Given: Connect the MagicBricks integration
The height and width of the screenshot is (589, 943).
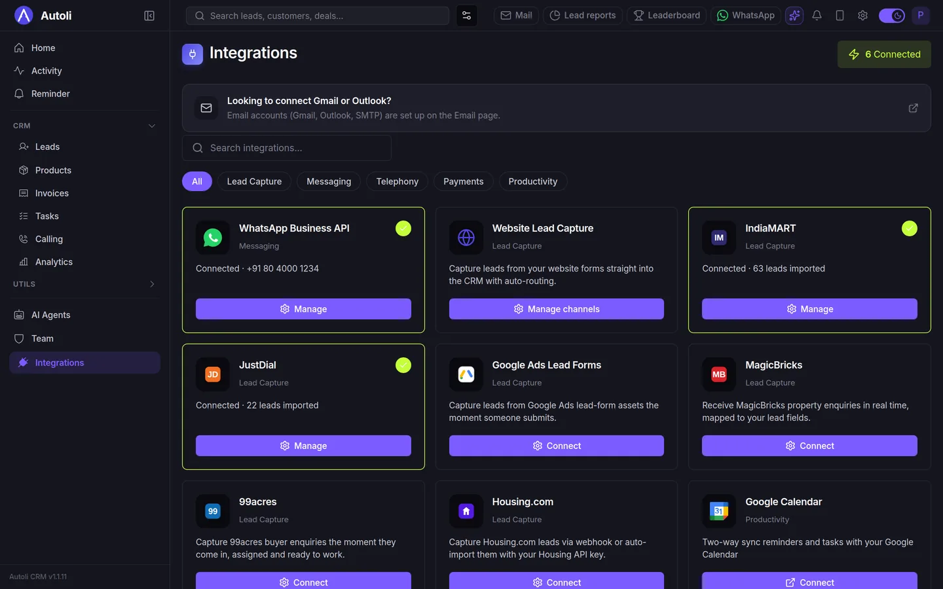Looking at the screenshot, I should tap(809, 446).
